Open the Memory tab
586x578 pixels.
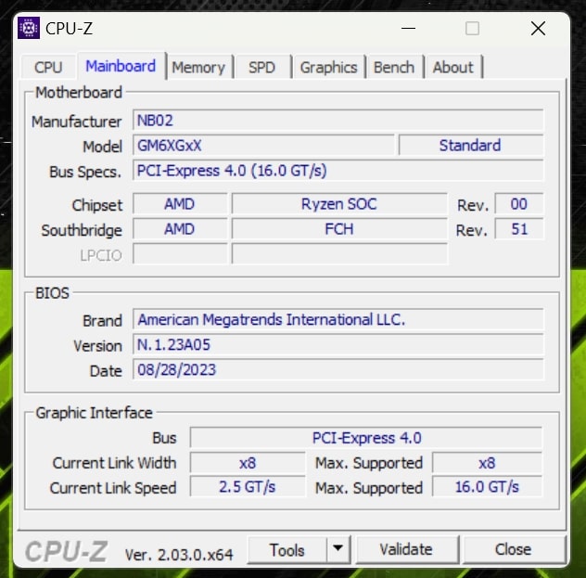coord(198,67)
